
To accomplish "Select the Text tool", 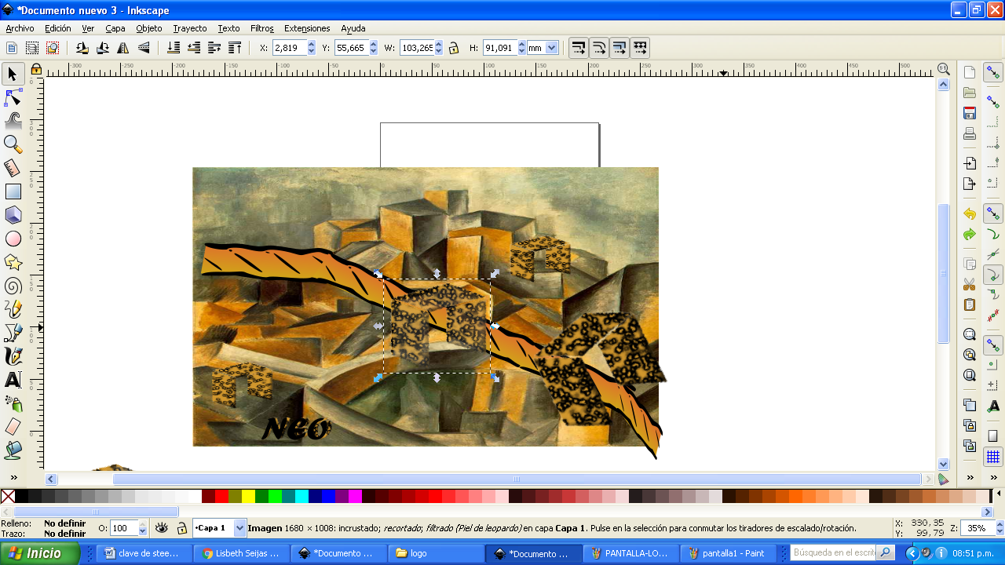I will (x=13, y=380).
